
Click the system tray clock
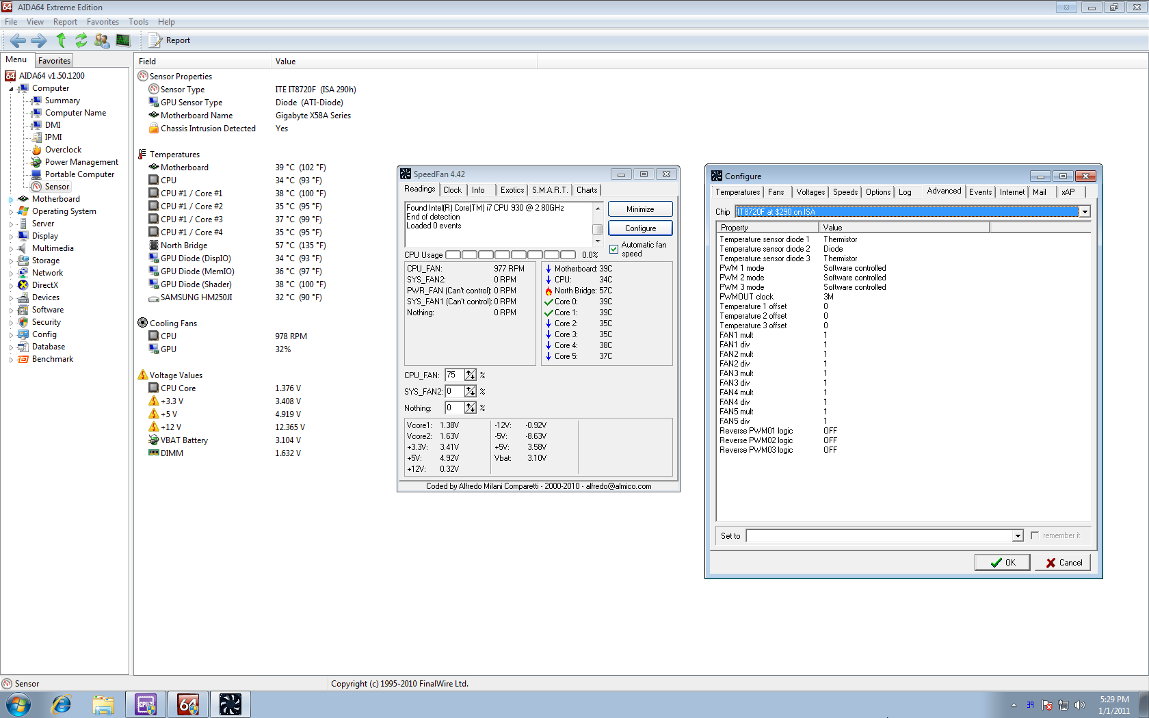[1114, 705]
